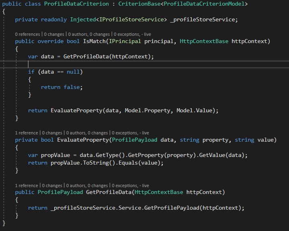The image size is (289, 231).
Task: Click _profileStoreService in the last return statement
Action: pos(83,208)
